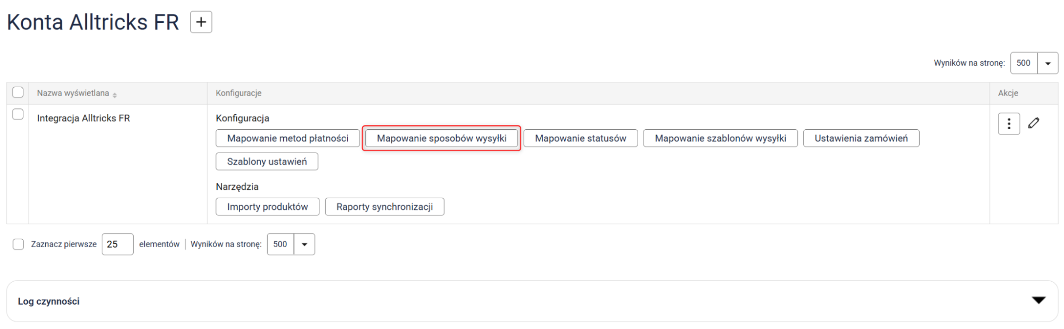
Task: Click the Zaznacz pierwsze number field
Action: pos(117,244)
